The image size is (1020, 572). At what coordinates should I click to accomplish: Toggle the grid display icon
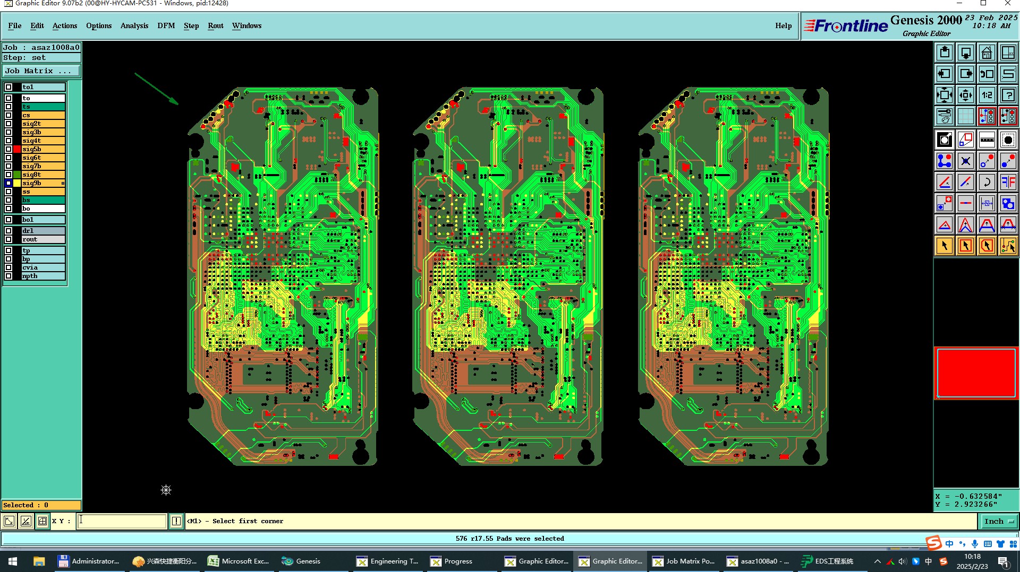click(x=965, y=116)
